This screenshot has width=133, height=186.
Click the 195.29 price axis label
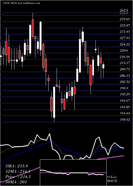coord(125,94)
